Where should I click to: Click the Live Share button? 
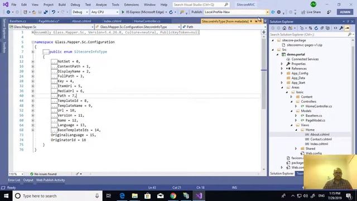pyautogui.click(x=311, y=12)
